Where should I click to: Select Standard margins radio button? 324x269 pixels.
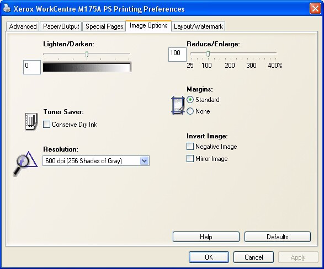(x=190, y=100)
